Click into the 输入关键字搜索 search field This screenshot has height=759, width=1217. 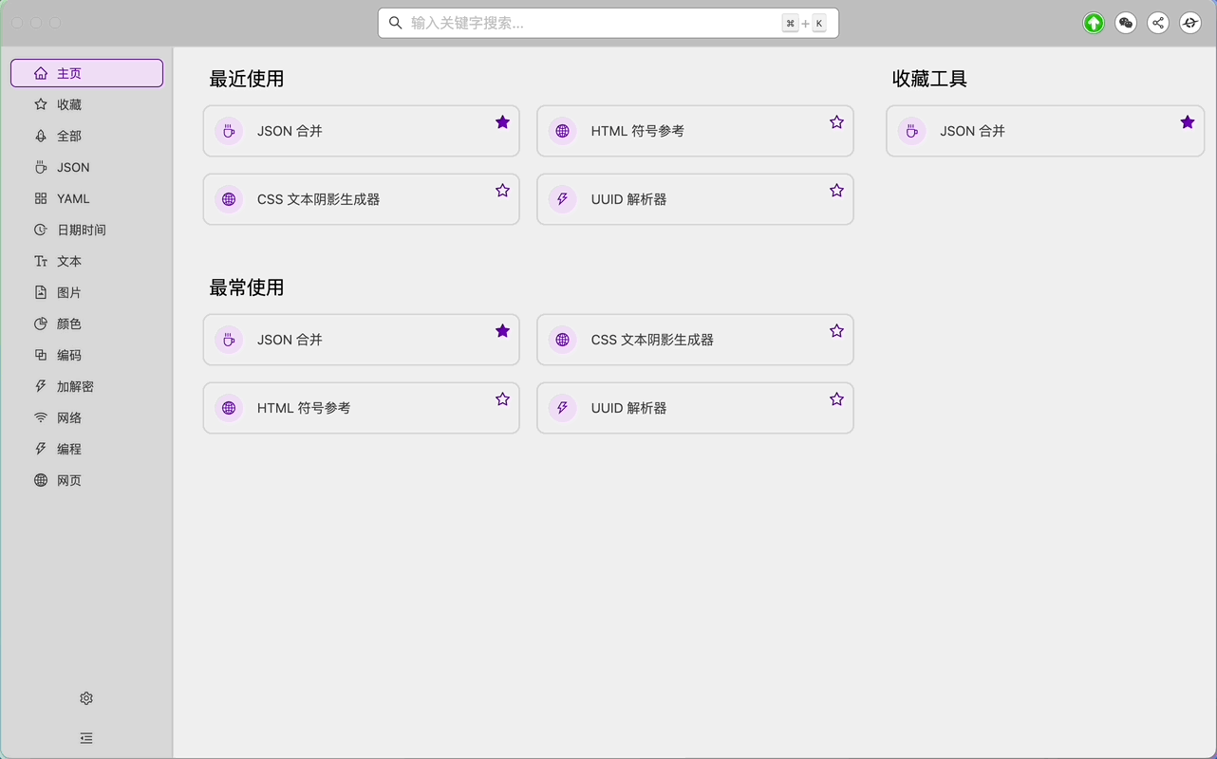coord(608,23)
